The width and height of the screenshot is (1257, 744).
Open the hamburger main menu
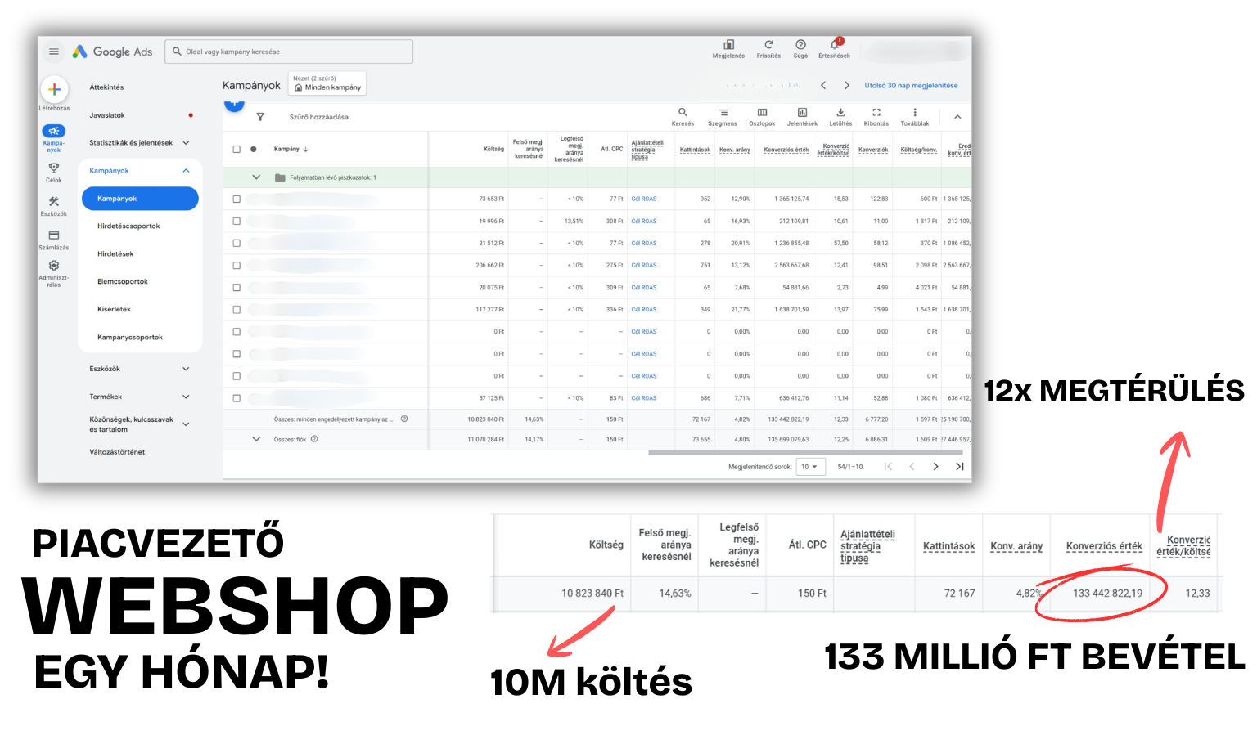54,52
